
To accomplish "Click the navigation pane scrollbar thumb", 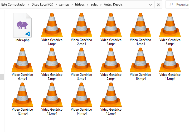I will [2, 77].
